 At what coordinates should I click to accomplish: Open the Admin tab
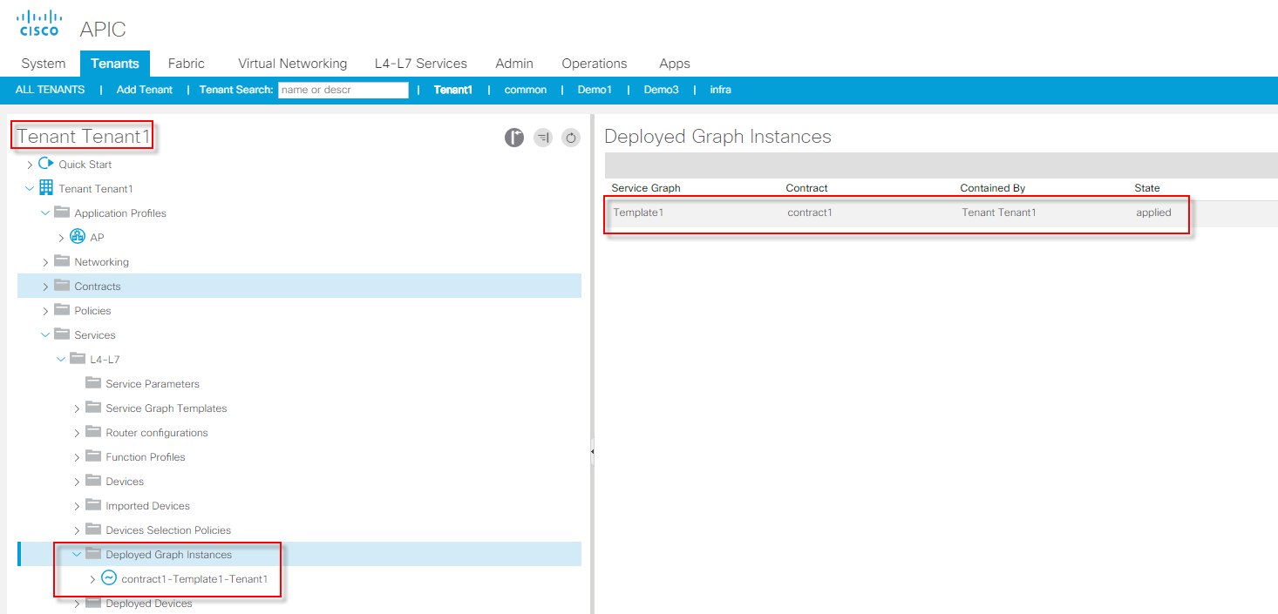click(x=514, y=64)
